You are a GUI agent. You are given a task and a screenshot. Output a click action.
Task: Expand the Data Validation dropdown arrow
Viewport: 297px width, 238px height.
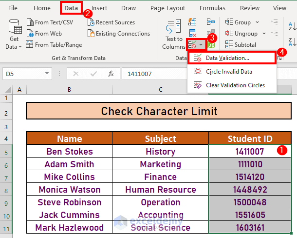[x=201, y=45]
